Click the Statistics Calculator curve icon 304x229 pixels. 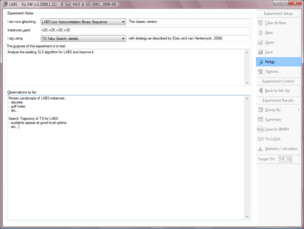click(x=260, y=149)
